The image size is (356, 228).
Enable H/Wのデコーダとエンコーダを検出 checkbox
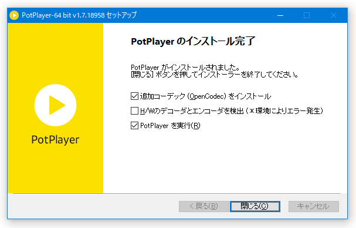134,111
